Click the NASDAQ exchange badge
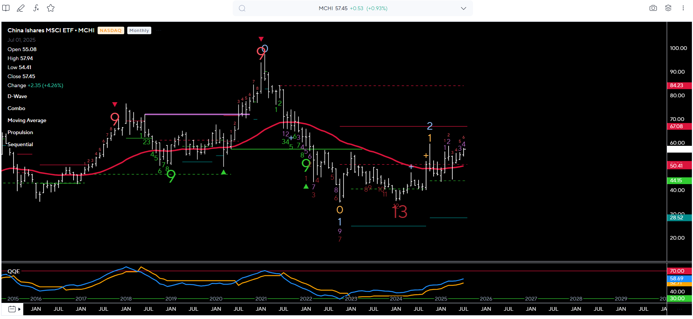The width and height of the screenshot is (693, 319). tap(111, 30)
